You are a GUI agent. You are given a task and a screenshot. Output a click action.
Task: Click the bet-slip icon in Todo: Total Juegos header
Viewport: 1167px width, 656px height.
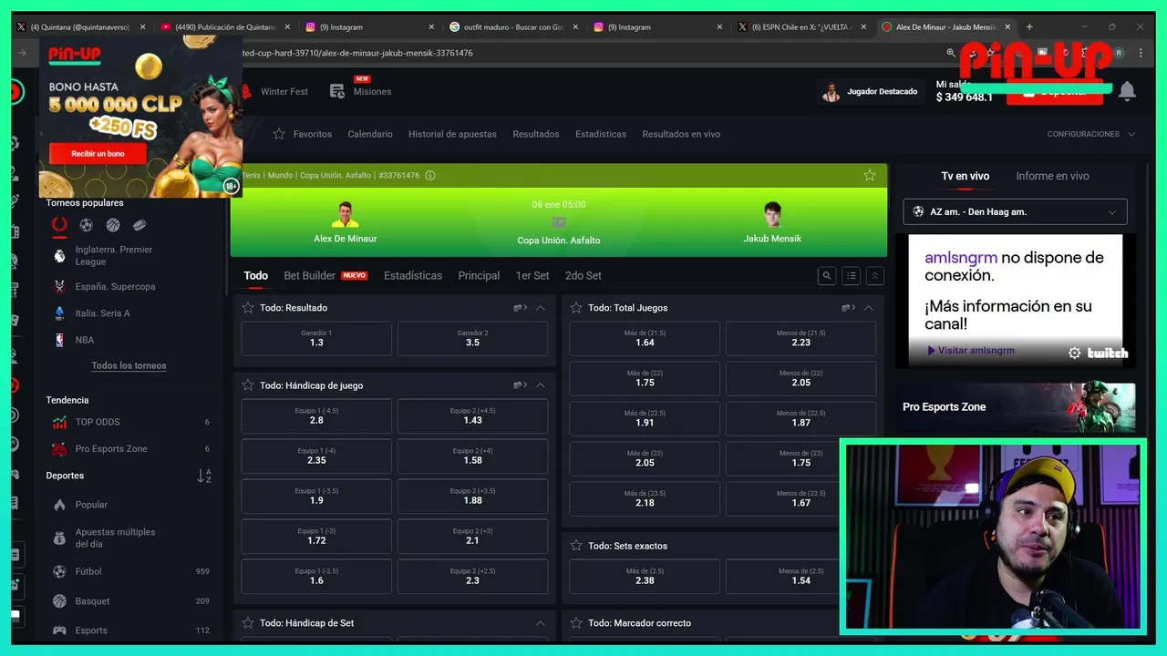[x=848, y=308]
